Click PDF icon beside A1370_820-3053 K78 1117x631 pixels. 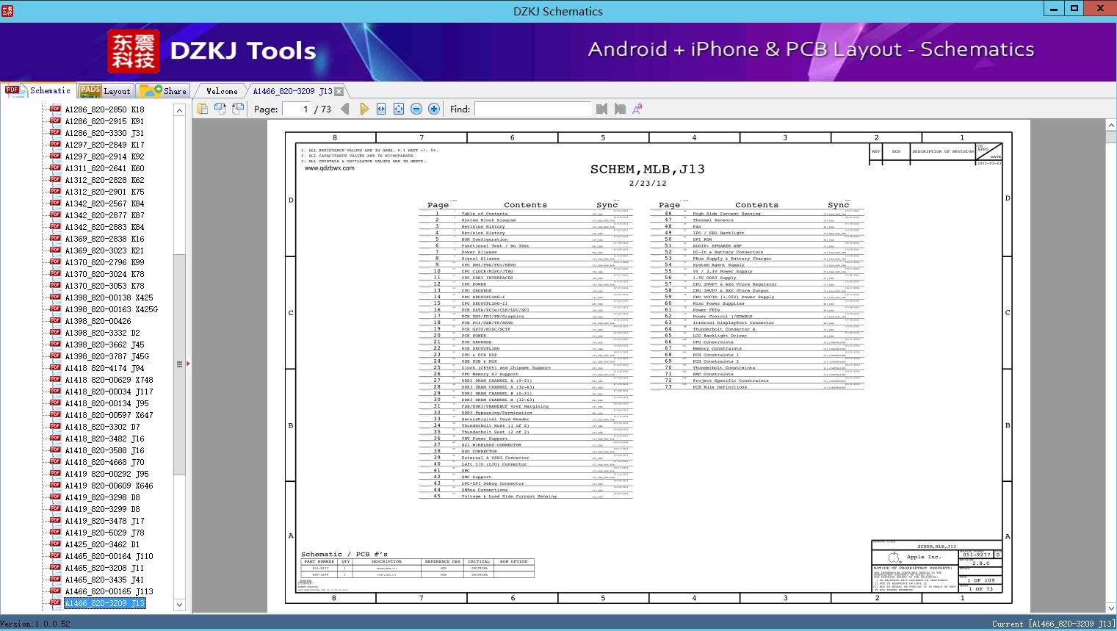[55, 285]
